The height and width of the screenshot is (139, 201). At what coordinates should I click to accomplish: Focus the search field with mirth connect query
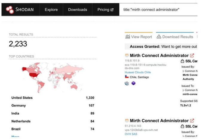coord(158,10)
